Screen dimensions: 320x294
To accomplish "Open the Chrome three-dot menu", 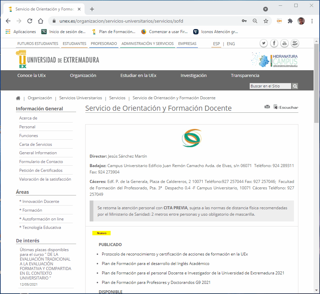I will (312, 21).
